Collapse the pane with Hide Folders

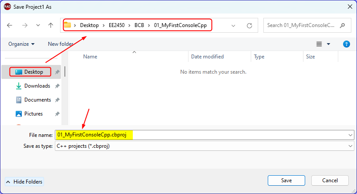click(x=24, y=181)
